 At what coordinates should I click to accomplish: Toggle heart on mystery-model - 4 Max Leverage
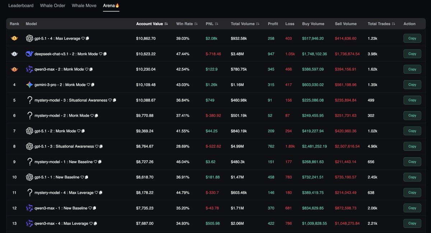[x=96, y=192]
